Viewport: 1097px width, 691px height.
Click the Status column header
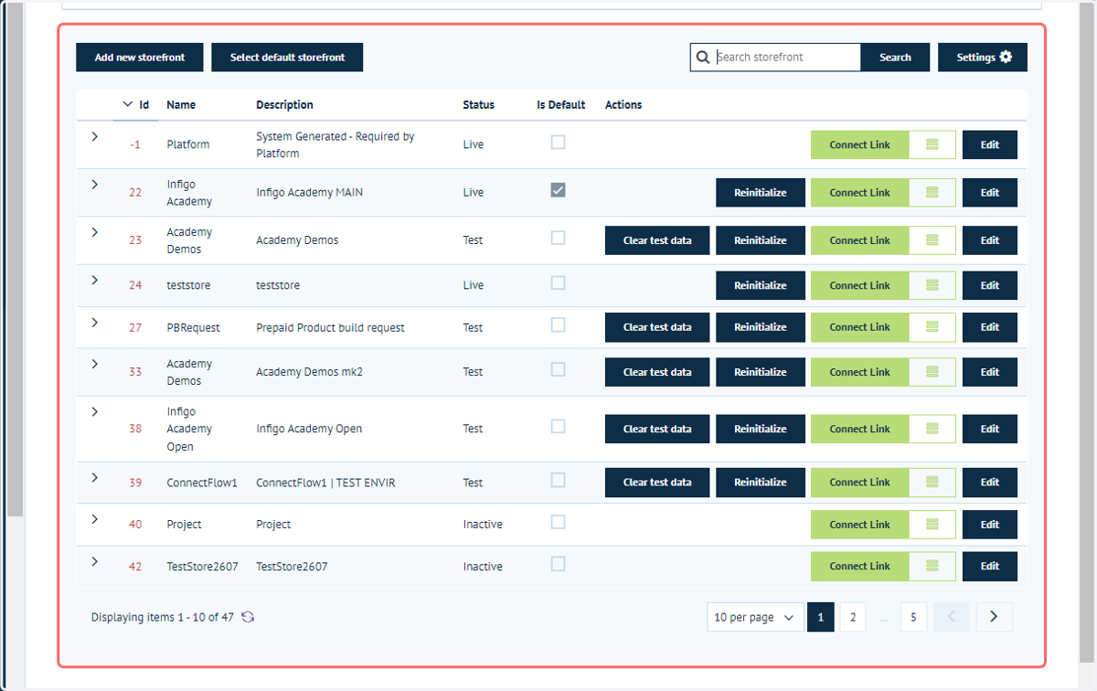click(x=478, y=105)
